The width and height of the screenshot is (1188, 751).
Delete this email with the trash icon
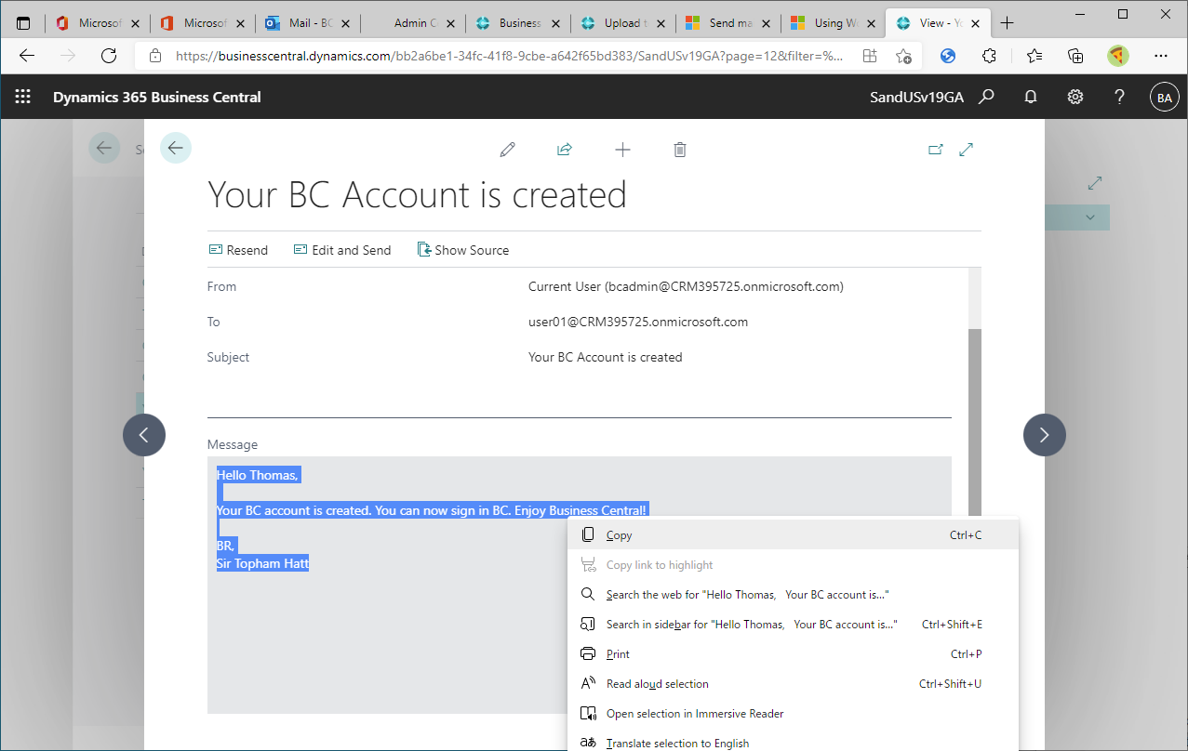(x=680, y=149)
